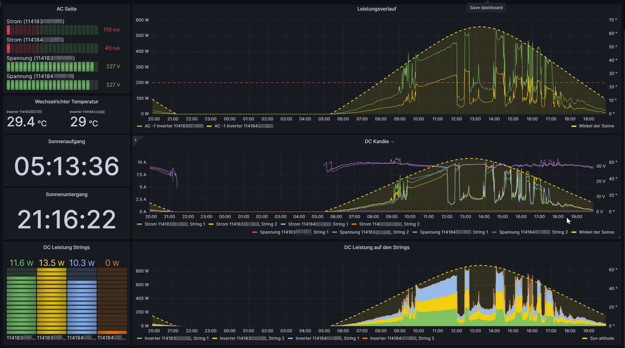Click green line marker beside AC -1 Inverter 114183
This screenshot has width=625, height=348.
pos(140,126)
